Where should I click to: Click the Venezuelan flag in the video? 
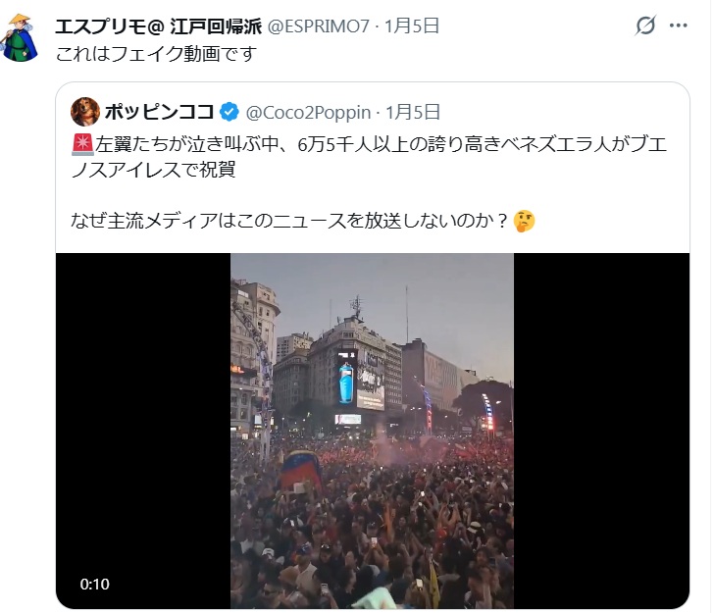pos(301,471)
